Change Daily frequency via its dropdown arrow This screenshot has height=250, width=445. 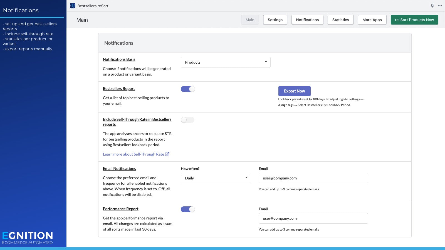point(246,178)
